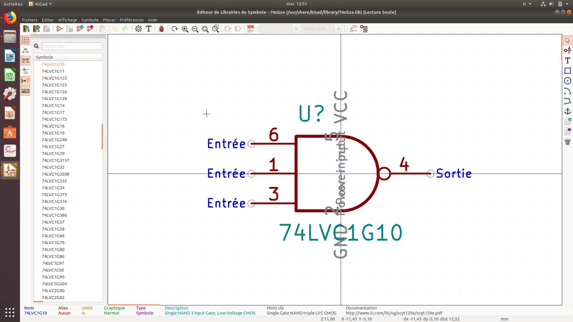Select the add pin tool
This screenshot has width=573, height=322.
pyautogui.click(x=568, y=50)
